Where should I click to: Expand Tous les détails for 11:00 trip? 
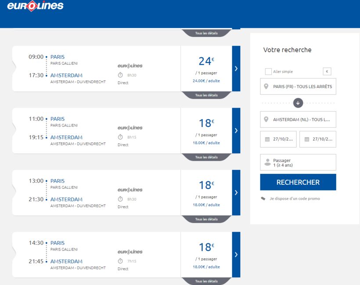pyautogui.click(x=206, y=157)
